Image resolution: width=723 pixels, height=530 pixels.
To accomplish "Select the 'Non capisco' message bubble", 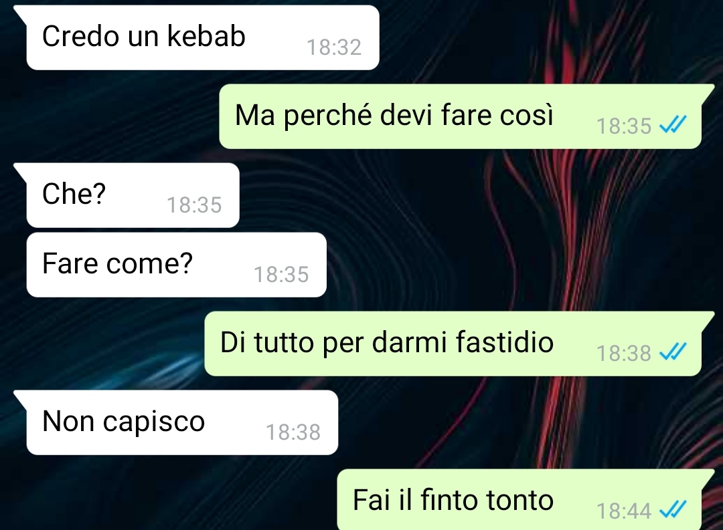I will click(x=182, y=422).
